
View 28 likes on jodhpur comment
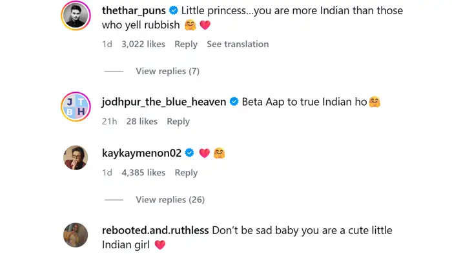tap(142, 121)
